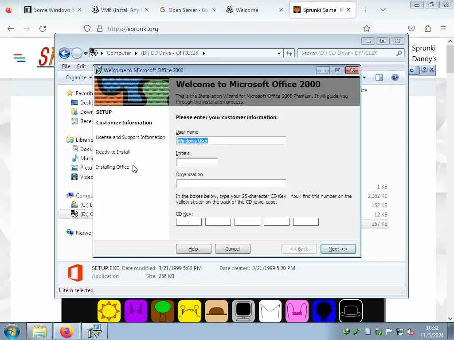This screenshot has height=340, width=454.
Task: Click the Cancel button in Office setup
Action: tap(232, 249)
